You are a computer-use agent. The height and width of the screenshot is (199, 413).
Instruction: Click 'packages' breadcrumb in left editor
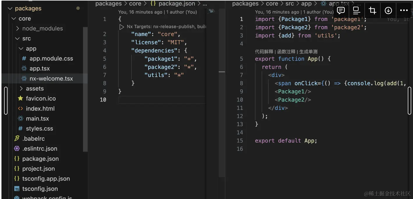coord(108,3)
